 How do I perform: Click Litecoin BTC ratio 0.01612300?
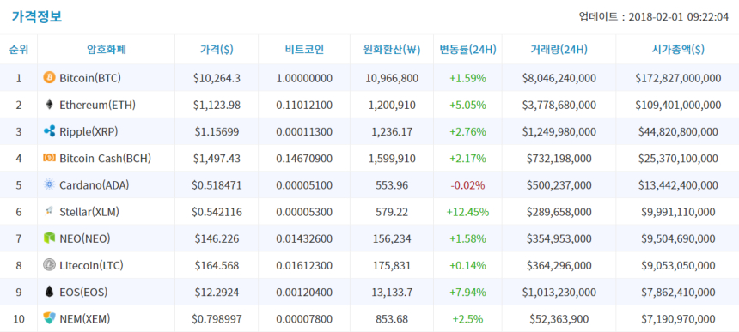coord(304,266)
